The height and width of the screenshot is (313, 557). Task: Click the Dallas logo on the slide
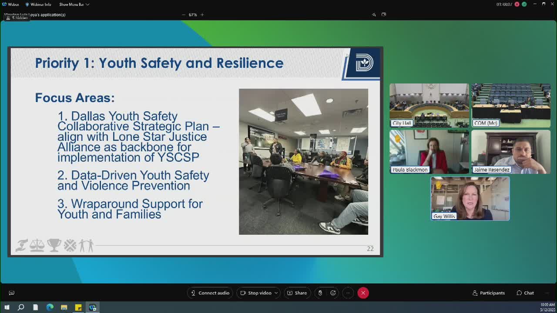(364, 63)
